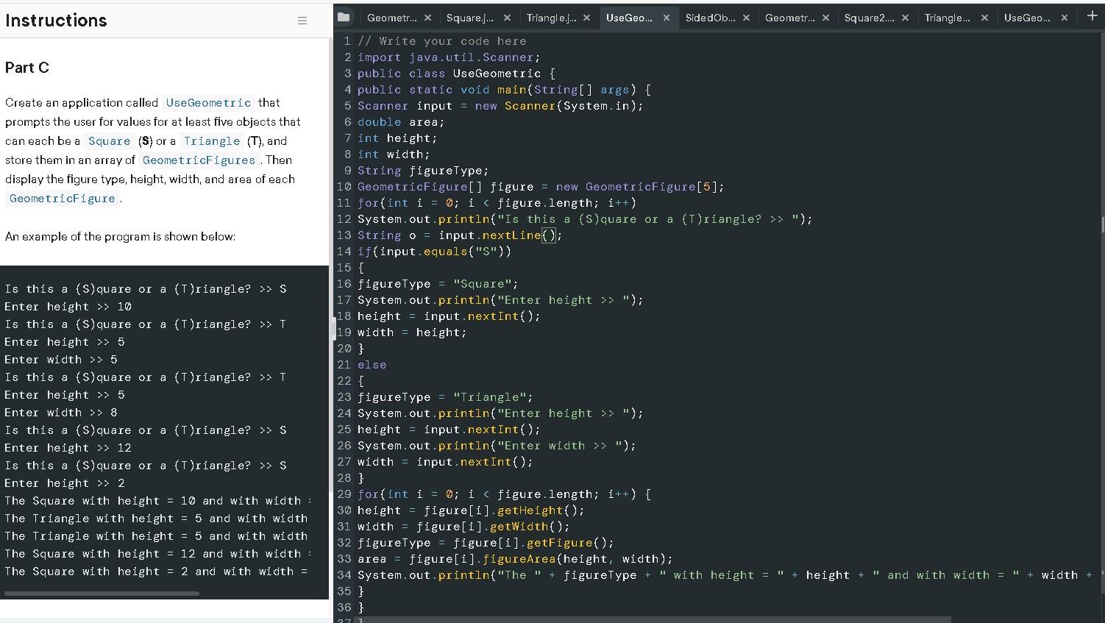
Task: Click the "String figureType;" declaration
Action: 423,171
